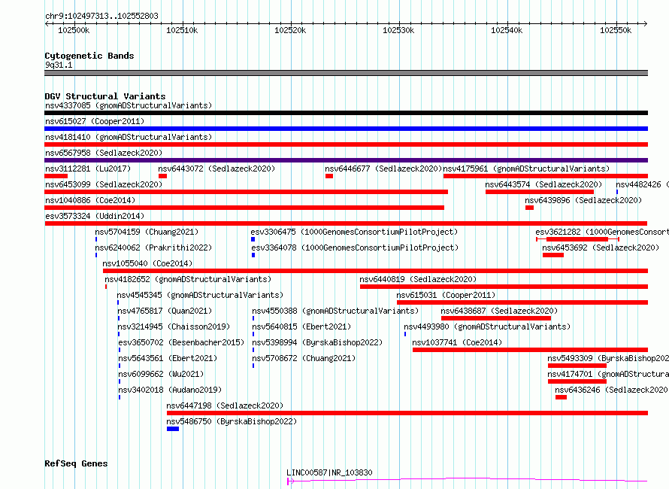The height and width of the screenshot is (489, 669).
Task: Click the nsv6099662 (Wu2021) label
Action: (161, 374)
